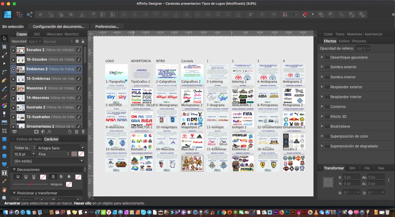This screenshot has width=395, height=217.
Task: Switch to Designer persona icon
Action: click(8, 14)
